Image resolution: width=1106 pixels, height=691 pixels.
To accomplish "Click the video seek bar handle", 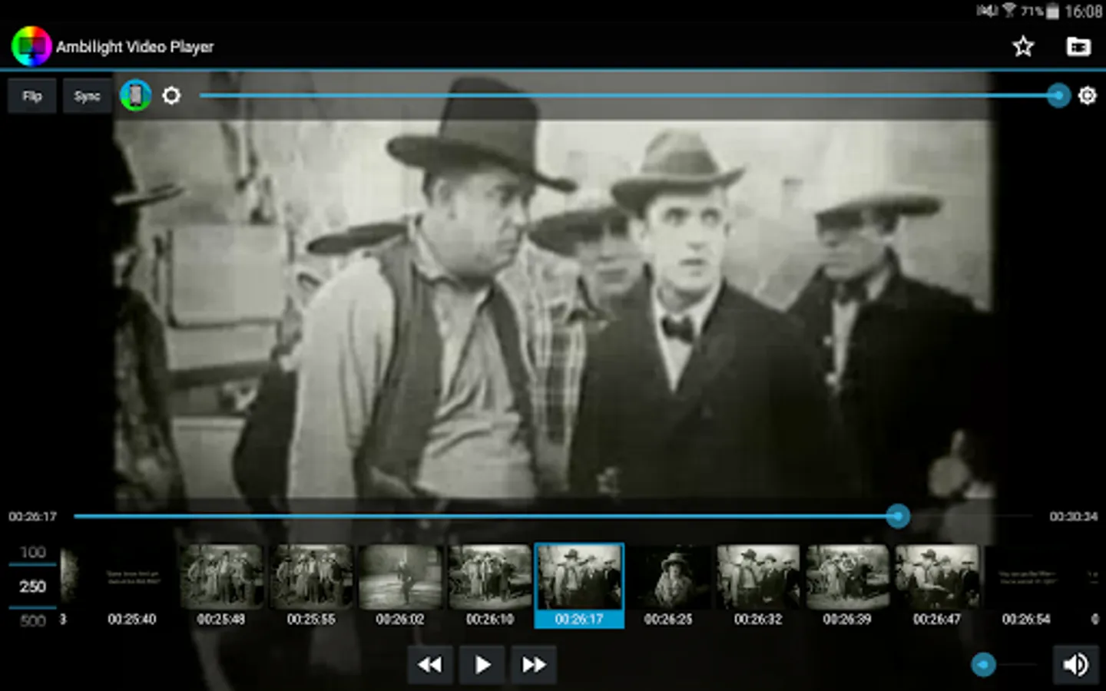I will click(897, 516).
